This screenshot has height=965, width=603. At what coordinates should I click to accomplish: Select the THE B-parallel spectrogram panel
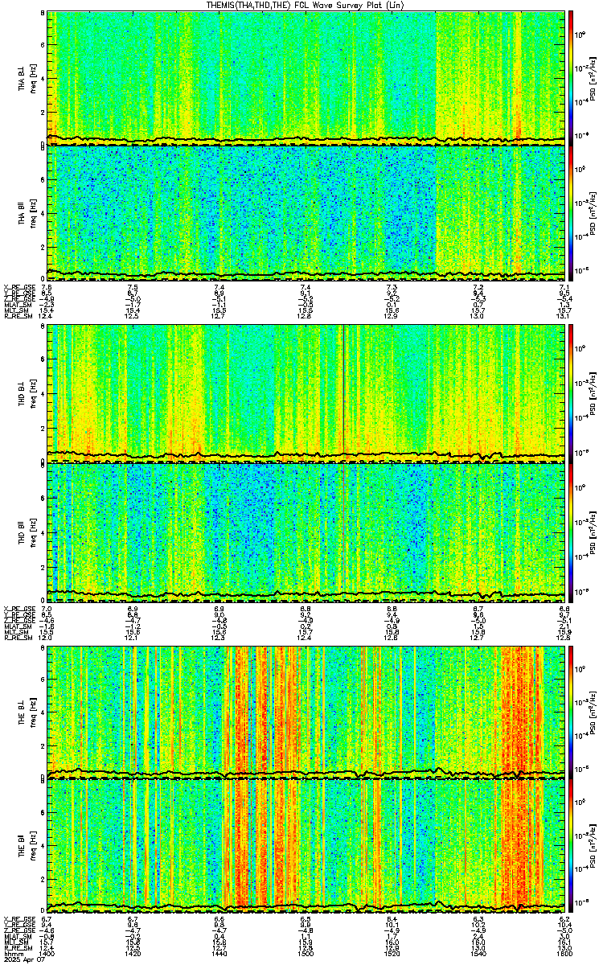306,845
